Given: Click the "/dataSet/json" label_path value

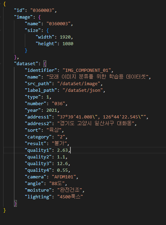Looking at the screenshot, I should point(83,90).
